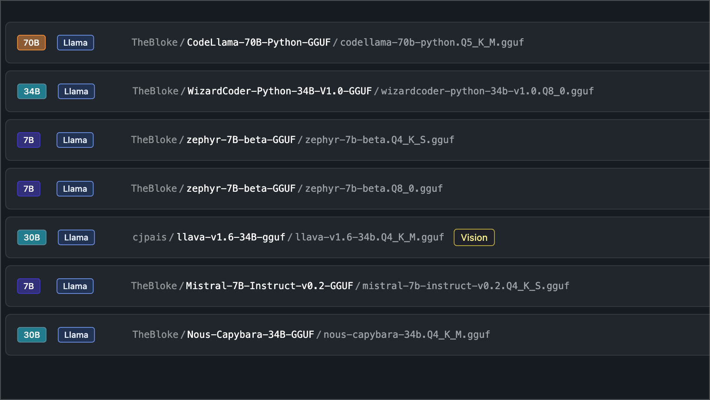Click the yellow Vision tag

click(474, 237)
